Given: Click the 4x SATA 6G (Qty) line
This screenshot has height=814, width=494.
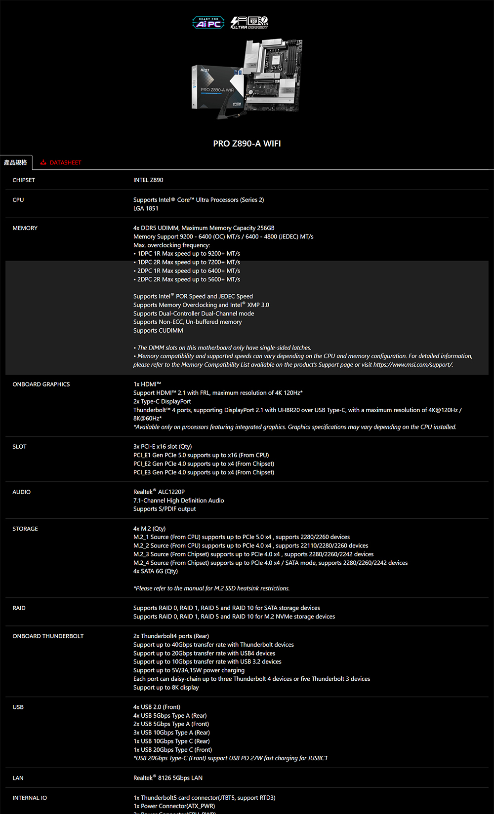Looking at the screenshot, I should click(156, 571).
